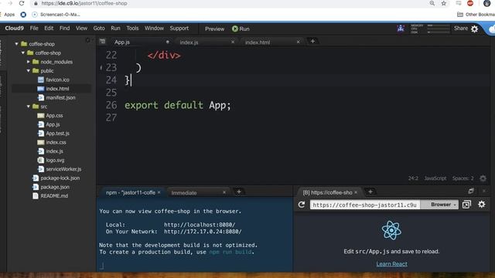Reload the preview browser page
This screenshot has width=495, height=278.
click(302, 205)
